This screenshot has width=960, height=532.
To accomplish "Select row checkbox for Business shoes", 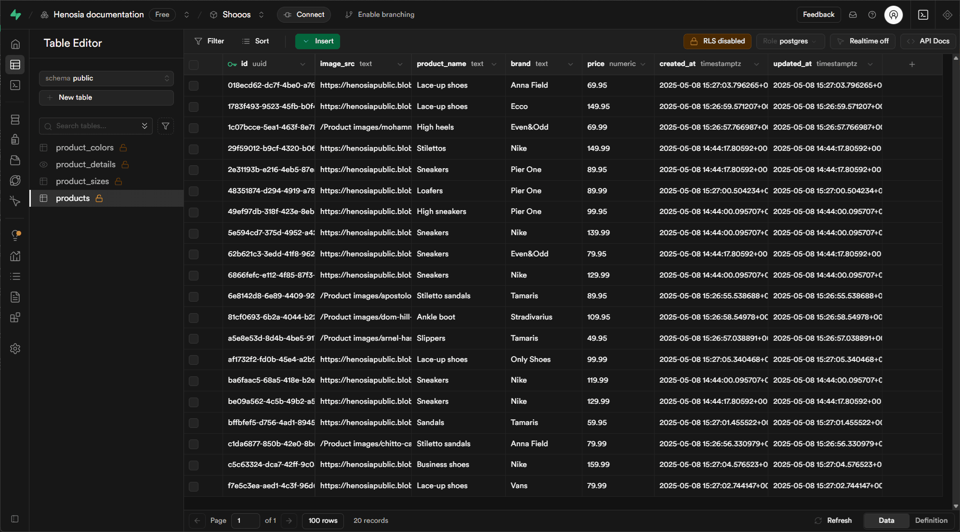I will pyautogui.click(x=194, y=465).
